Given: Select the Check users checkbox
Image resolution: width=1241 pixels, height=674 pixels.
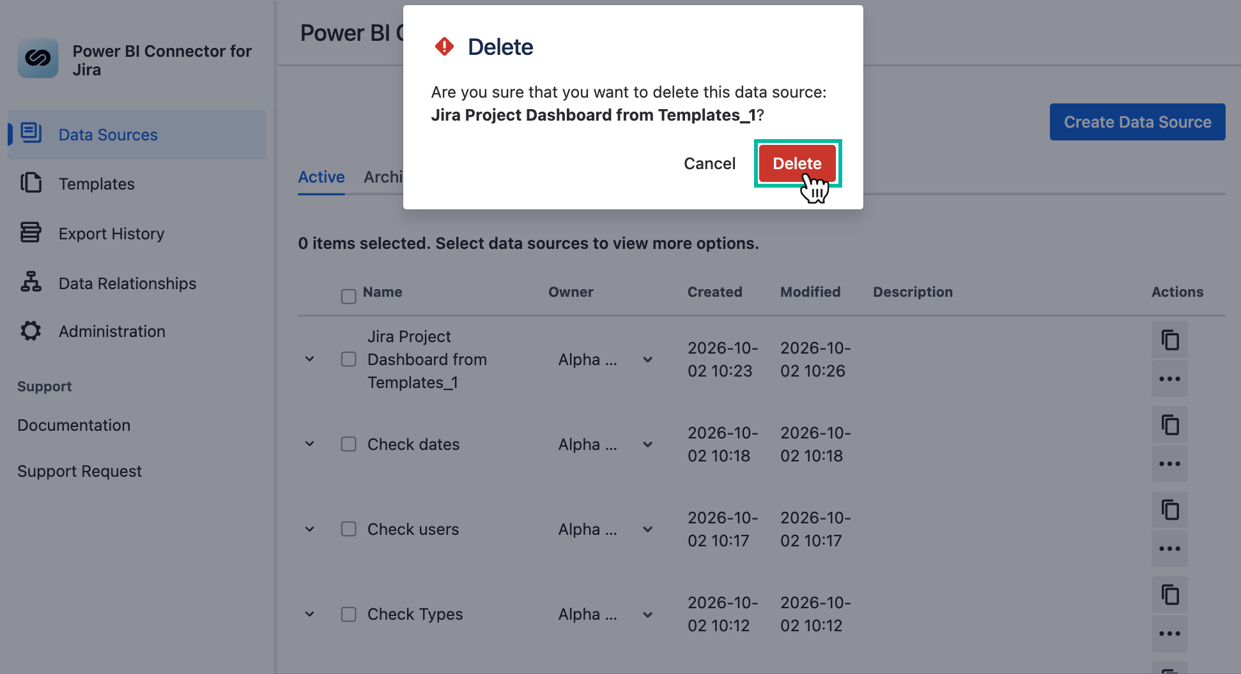Looking at the screenshot, I should [348, 529].
